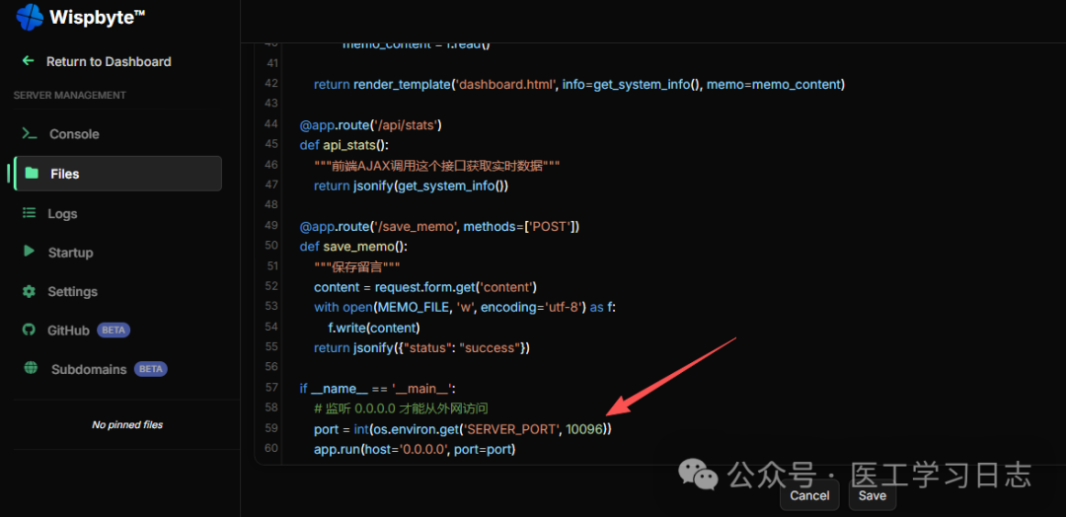This screenshot has height=517, width=1066.
Task: Click the BETA badge next to GitHub
Action: tap(114, 331)
